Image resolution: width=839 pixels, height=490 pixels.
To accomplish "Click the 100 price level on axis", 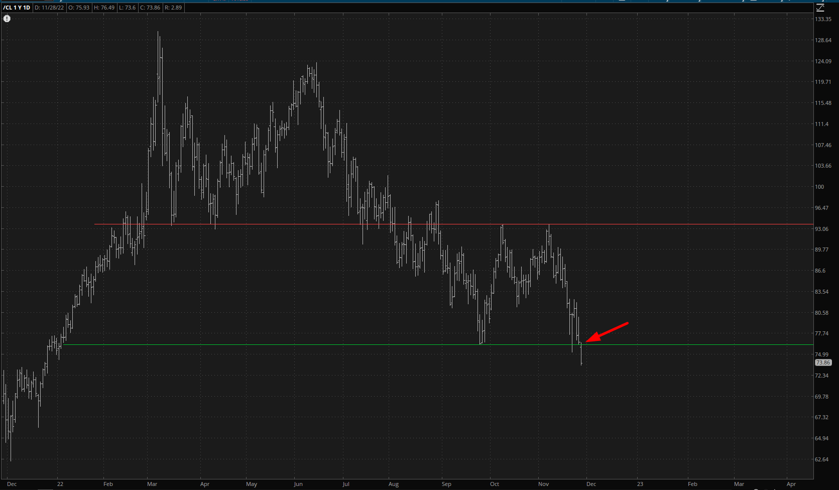I will click(x=819, y=187).
